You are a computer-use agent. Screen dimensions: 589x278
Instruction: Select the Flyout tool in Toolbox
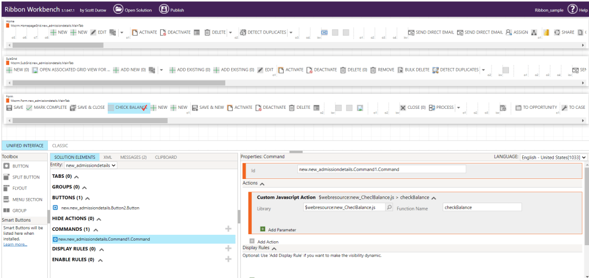pyautogui.click(x=20, y=188)
